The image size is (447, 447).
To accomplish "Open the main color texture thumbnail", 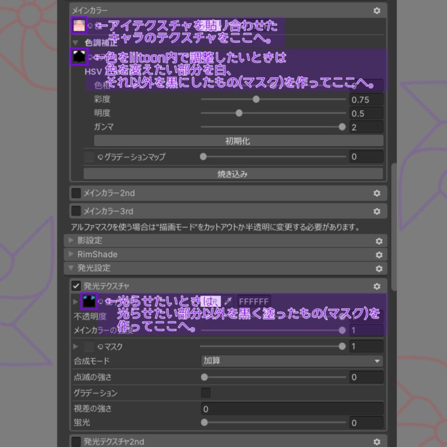I will 79,25.
